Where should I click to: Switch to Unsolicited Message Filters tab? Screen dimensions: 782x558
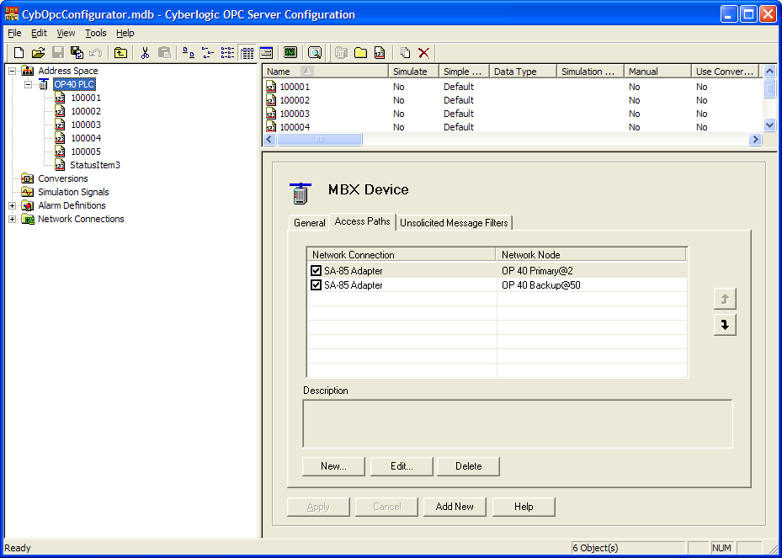coord(454,223)
